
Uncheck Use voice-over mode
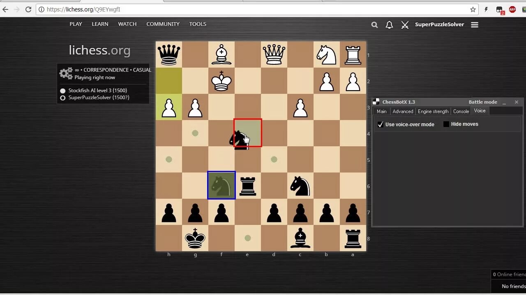point(380,124)
